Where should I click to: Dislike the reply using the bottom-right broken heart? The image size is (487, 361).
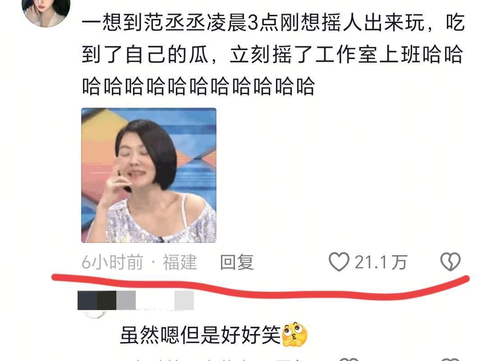(x=450, y=360)
